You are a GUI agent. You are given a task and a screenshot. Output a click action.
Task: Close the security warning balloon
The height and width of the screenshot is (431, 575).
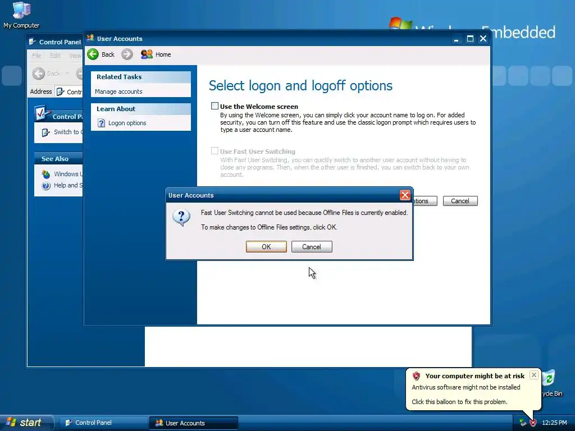534,375
